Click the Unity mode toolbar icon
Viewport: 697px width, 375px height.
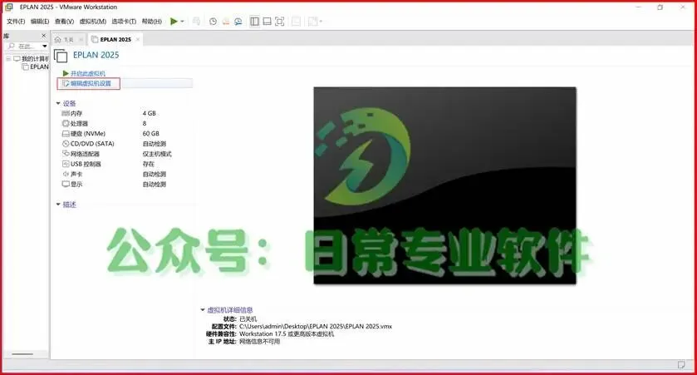(296, 22)
